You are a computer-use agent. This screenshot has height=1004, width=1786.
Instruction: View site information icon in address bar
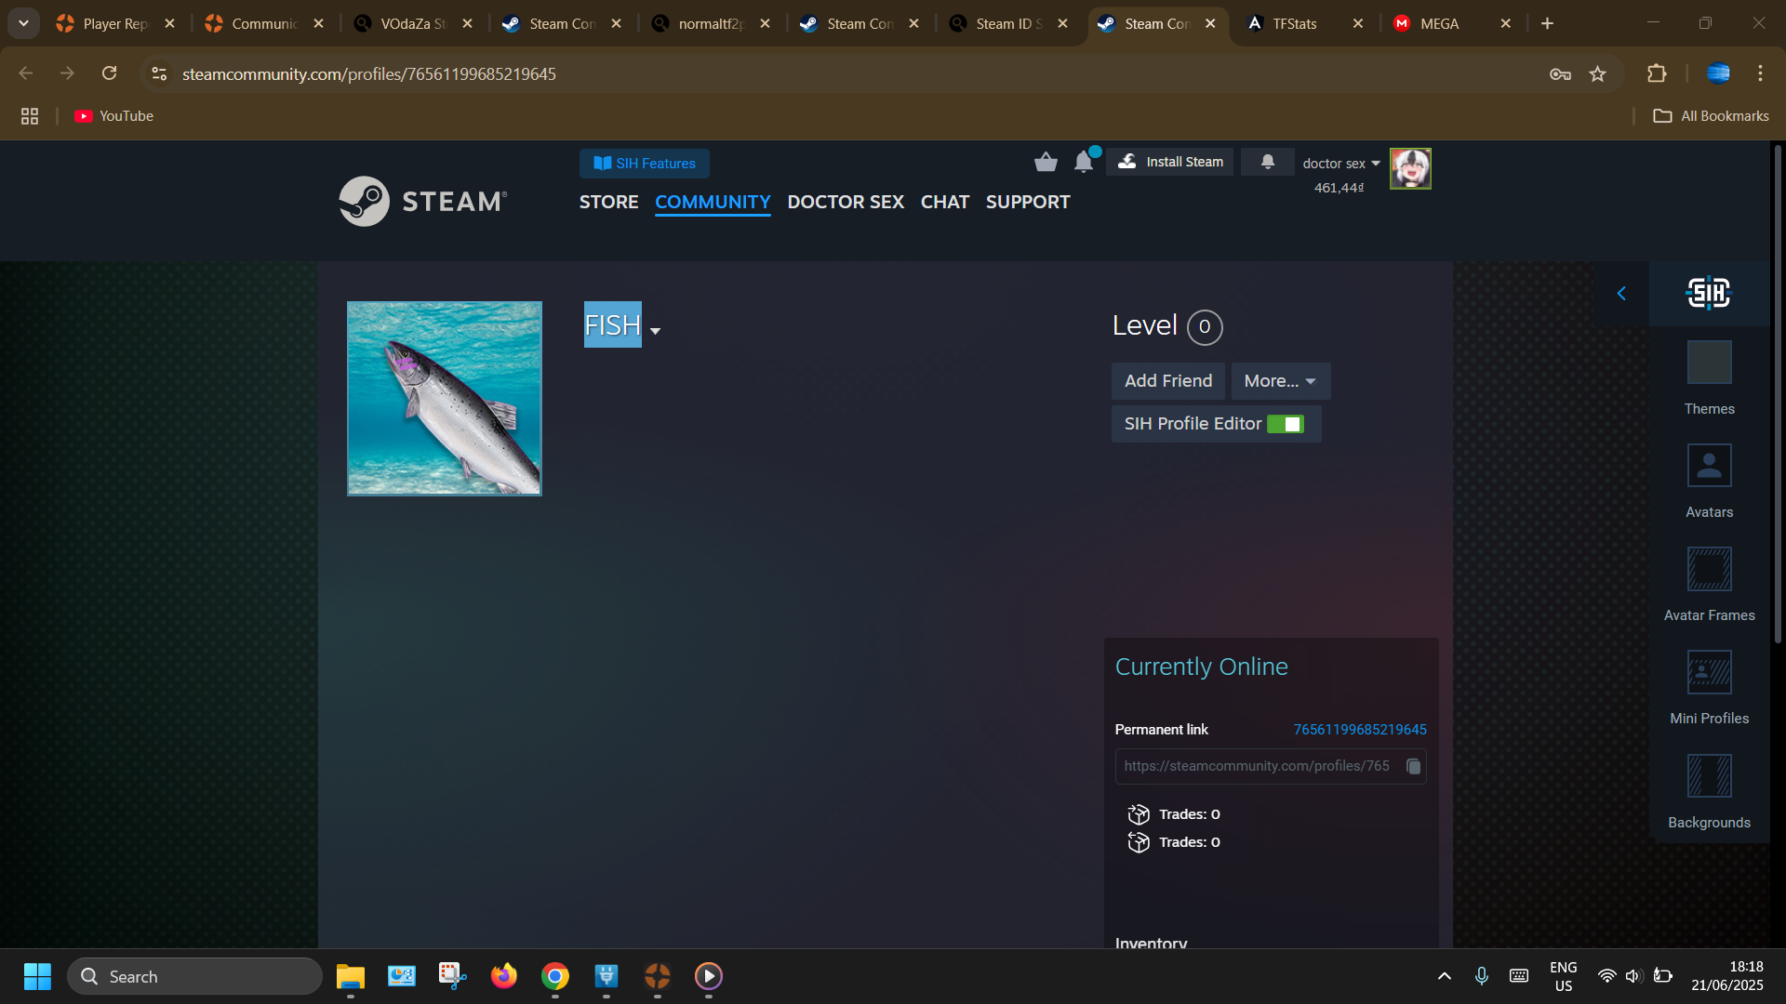pos(159,73)
